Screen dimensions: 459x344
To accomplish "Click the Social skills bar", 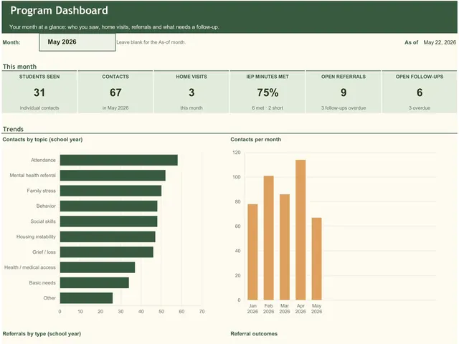I will pos(108,221).
